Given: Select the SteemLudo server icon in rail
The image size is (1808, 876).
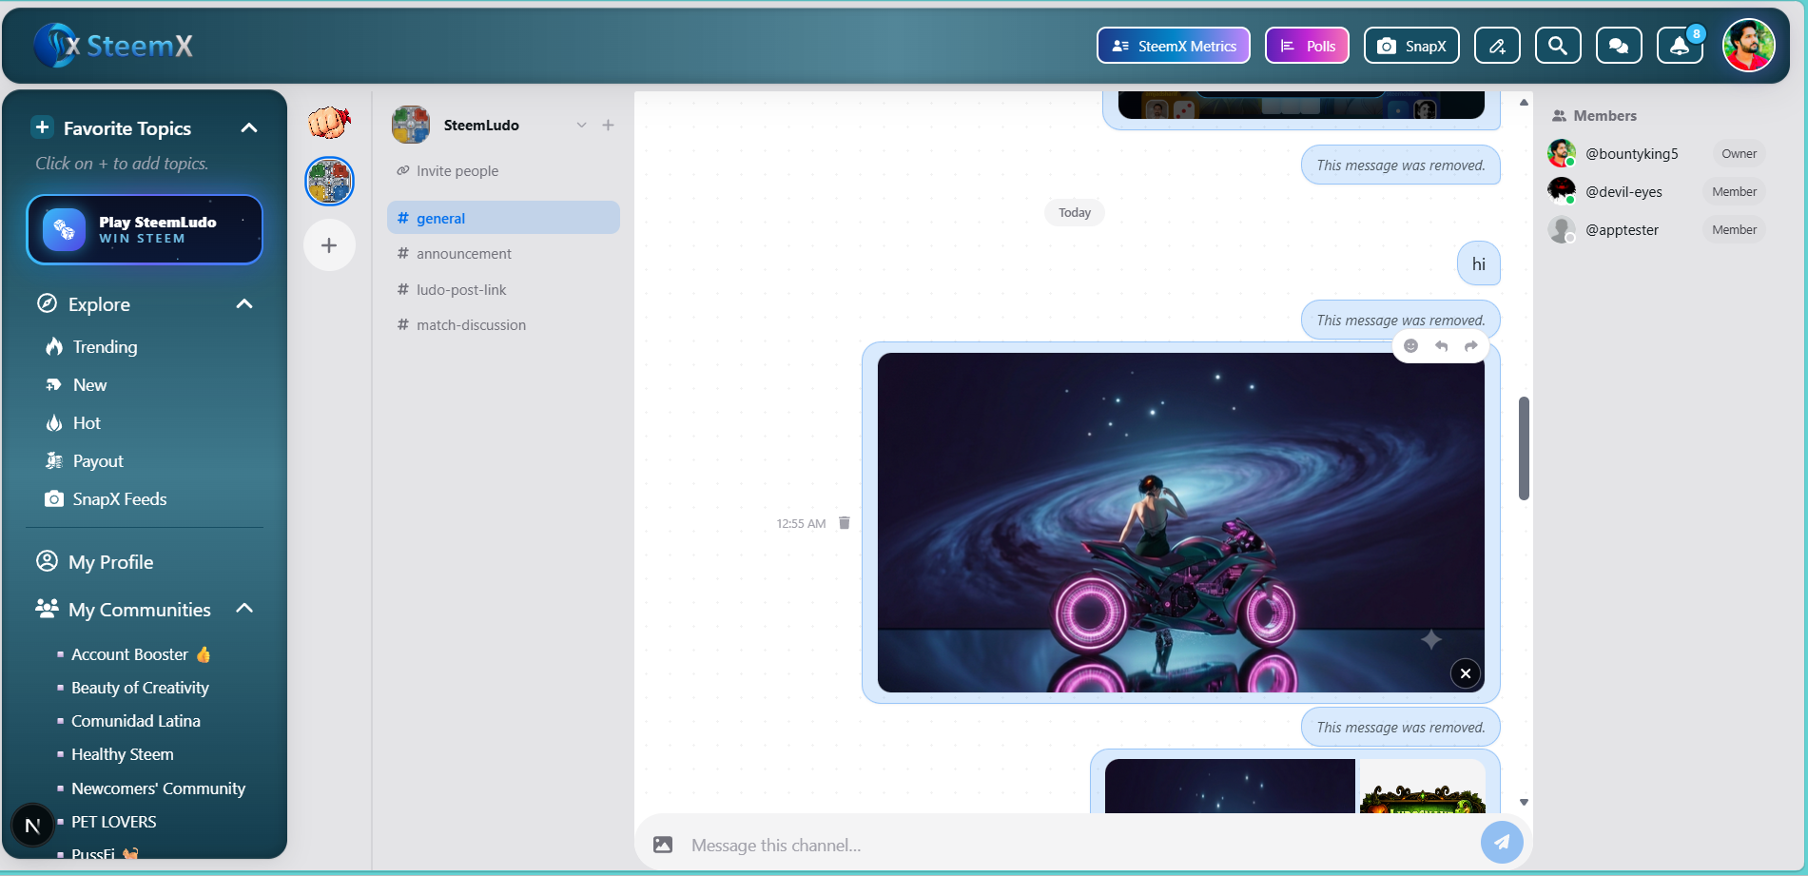Looking at the screenshot, I should point(329,181).
